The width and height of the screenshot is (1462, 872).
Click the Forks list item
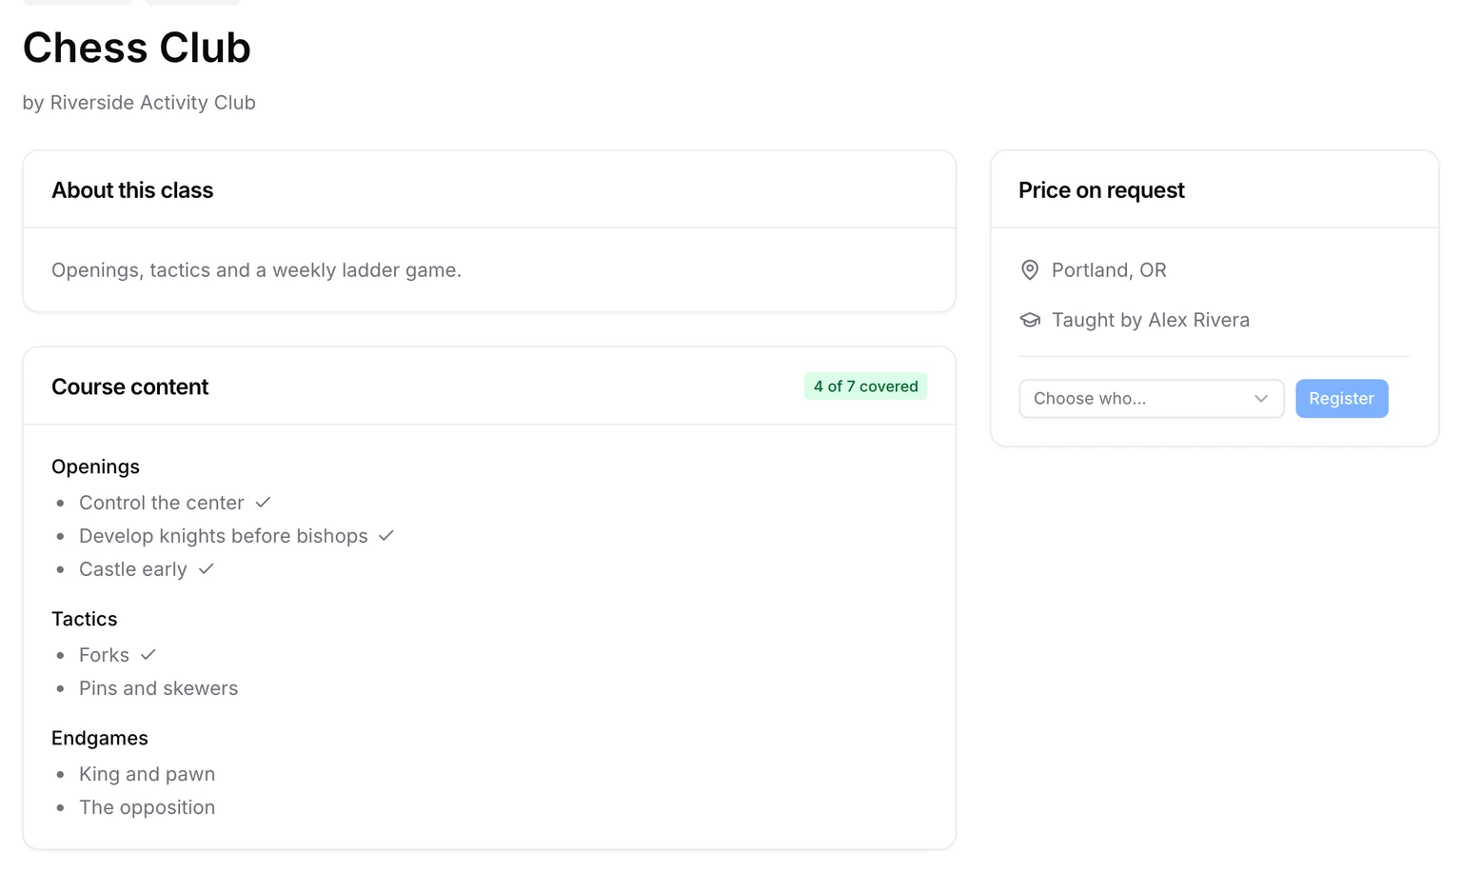pos(104,655)
